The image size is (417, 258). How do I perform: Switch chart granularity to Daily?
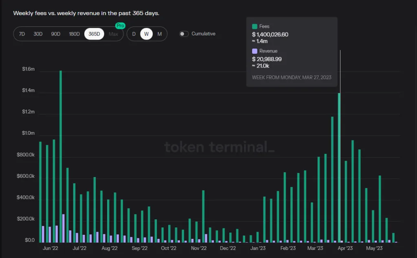pos(134,34)
